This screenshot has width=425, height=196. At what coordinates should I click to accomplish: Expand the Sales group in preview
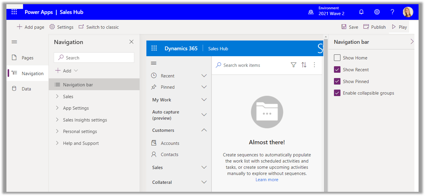[204, 167]
